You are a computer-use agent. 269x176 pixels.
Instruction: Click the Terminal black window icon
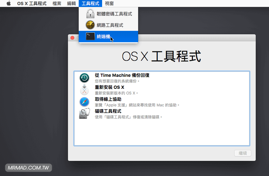90,37
